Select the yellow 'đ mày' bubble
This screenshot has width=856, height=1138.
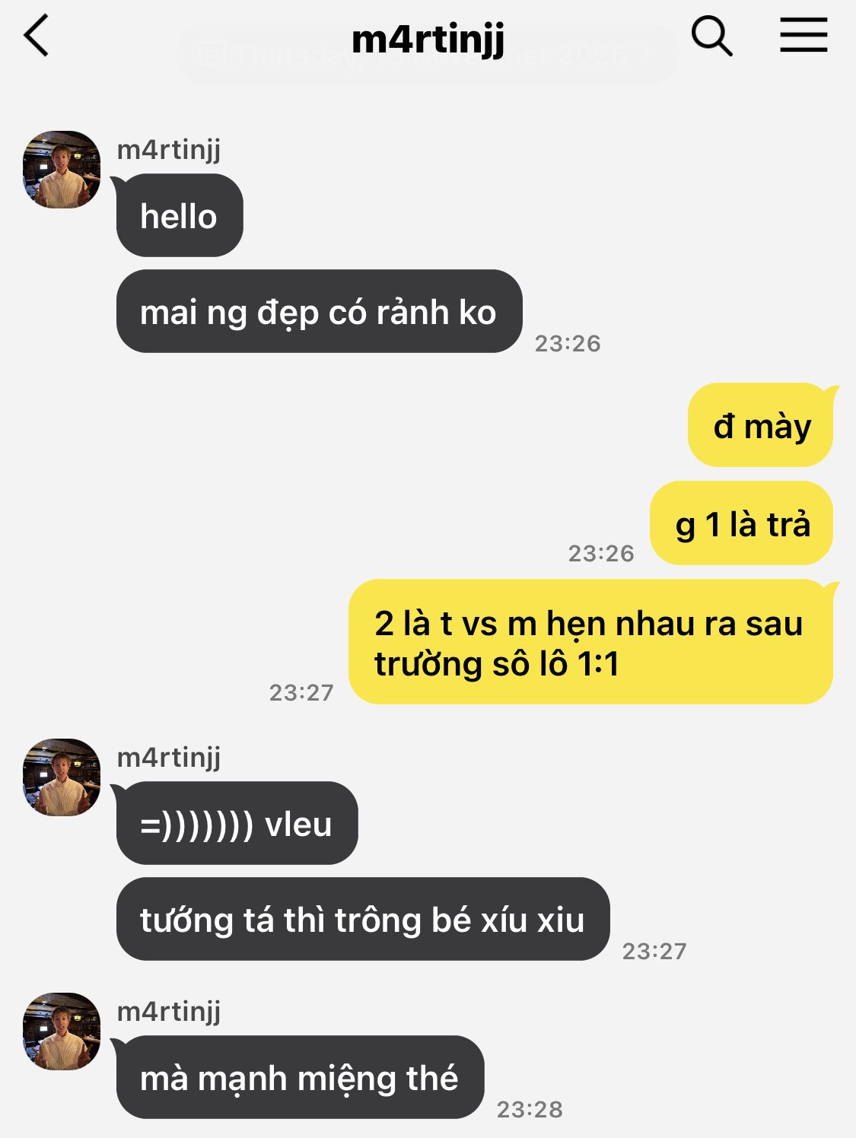(x=761, y=424)
